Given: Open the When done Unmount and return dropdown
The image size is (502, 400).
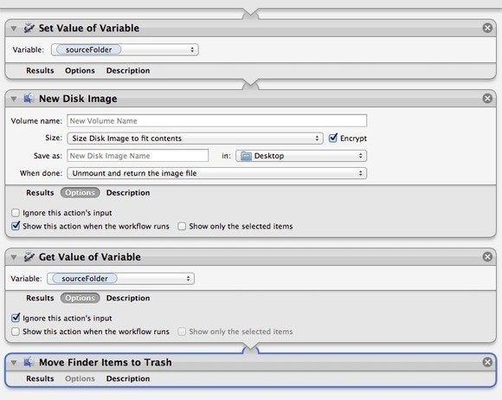Looking at the screenshot, I should [x=216, y=173].
